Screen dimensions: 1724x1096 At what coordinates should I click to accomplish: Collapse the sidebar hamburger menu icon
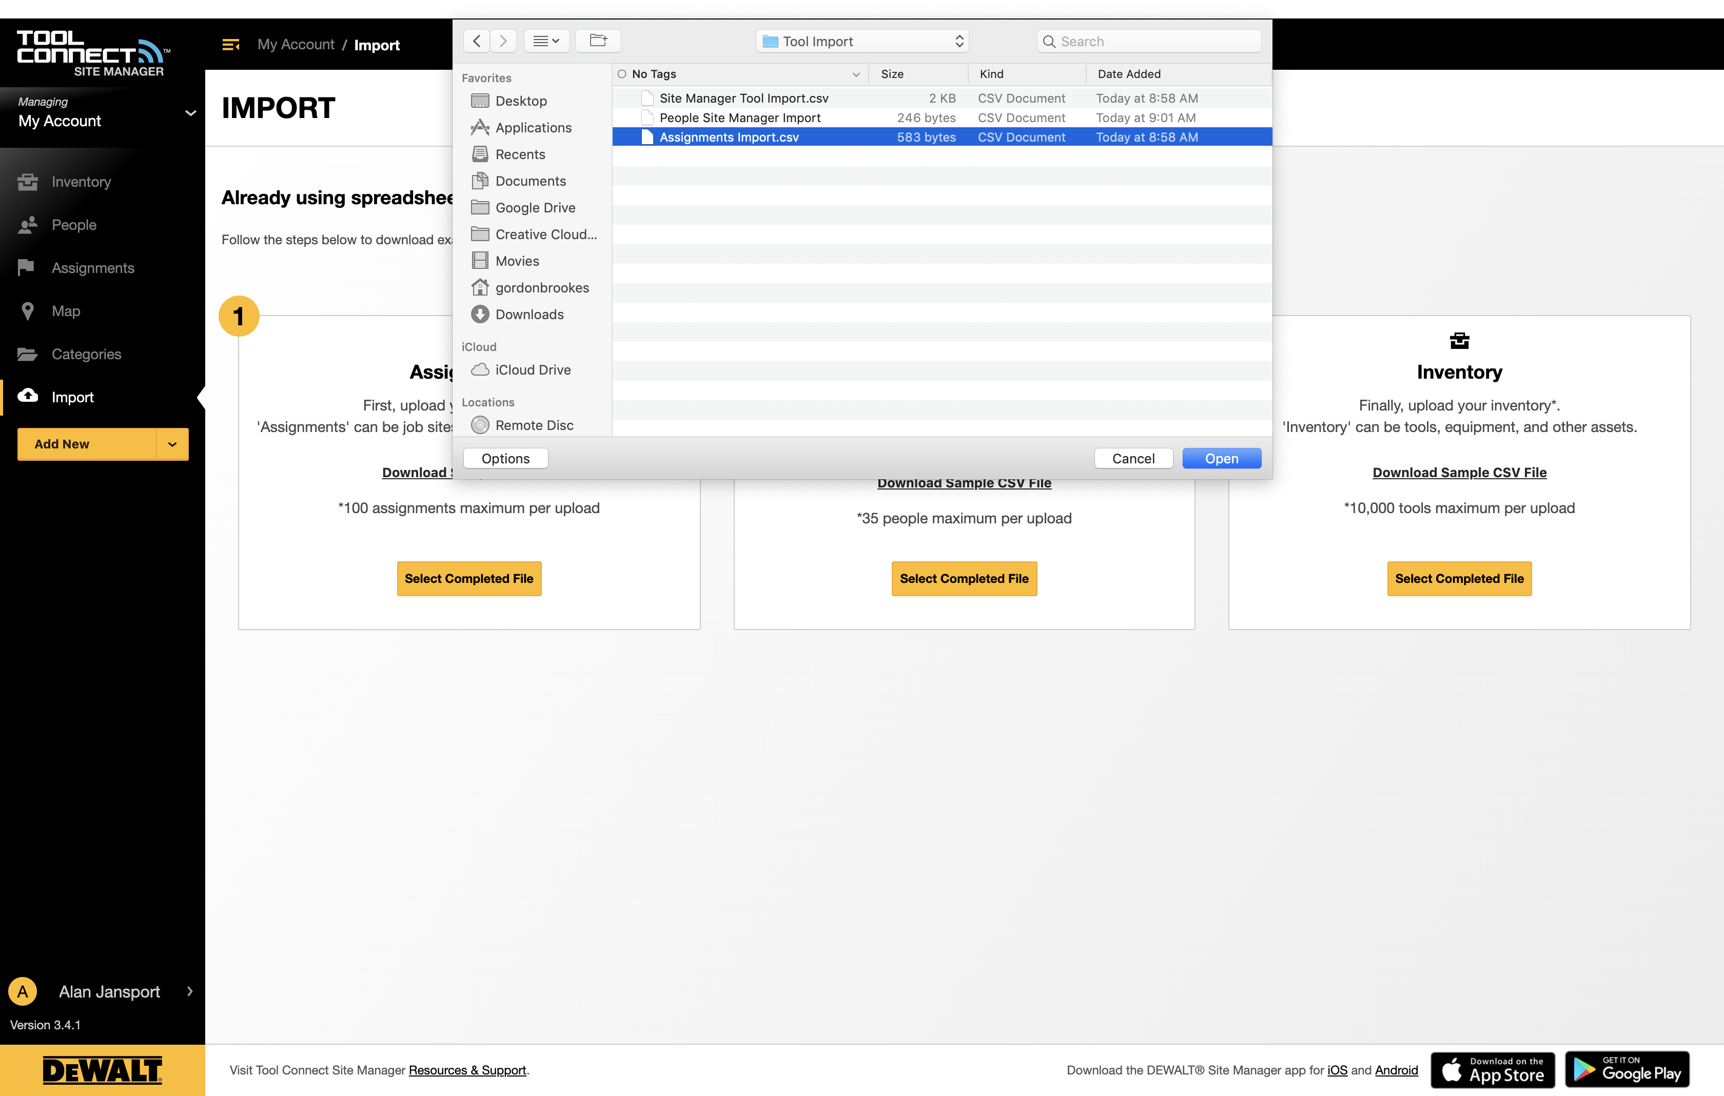point(230,45)
